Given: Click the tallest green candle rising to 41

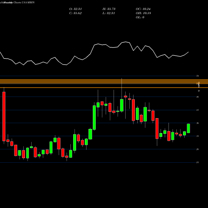Looking at the screenshot, I should pyautogui.click(x=94, y=118).
